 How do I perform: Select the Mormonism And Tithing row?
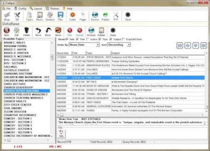click(x=130, y=94)
